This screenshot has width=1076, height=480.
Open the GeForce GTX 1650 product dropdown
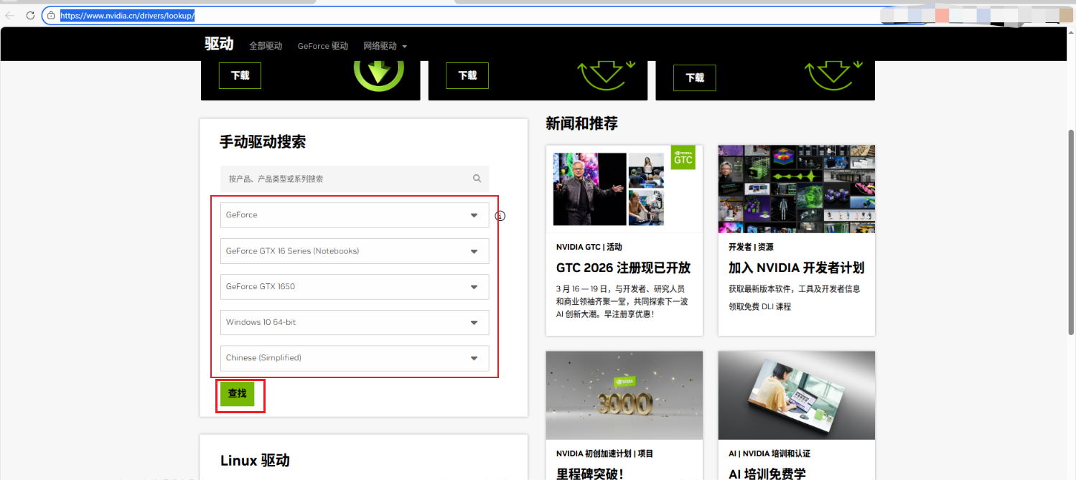355,287
